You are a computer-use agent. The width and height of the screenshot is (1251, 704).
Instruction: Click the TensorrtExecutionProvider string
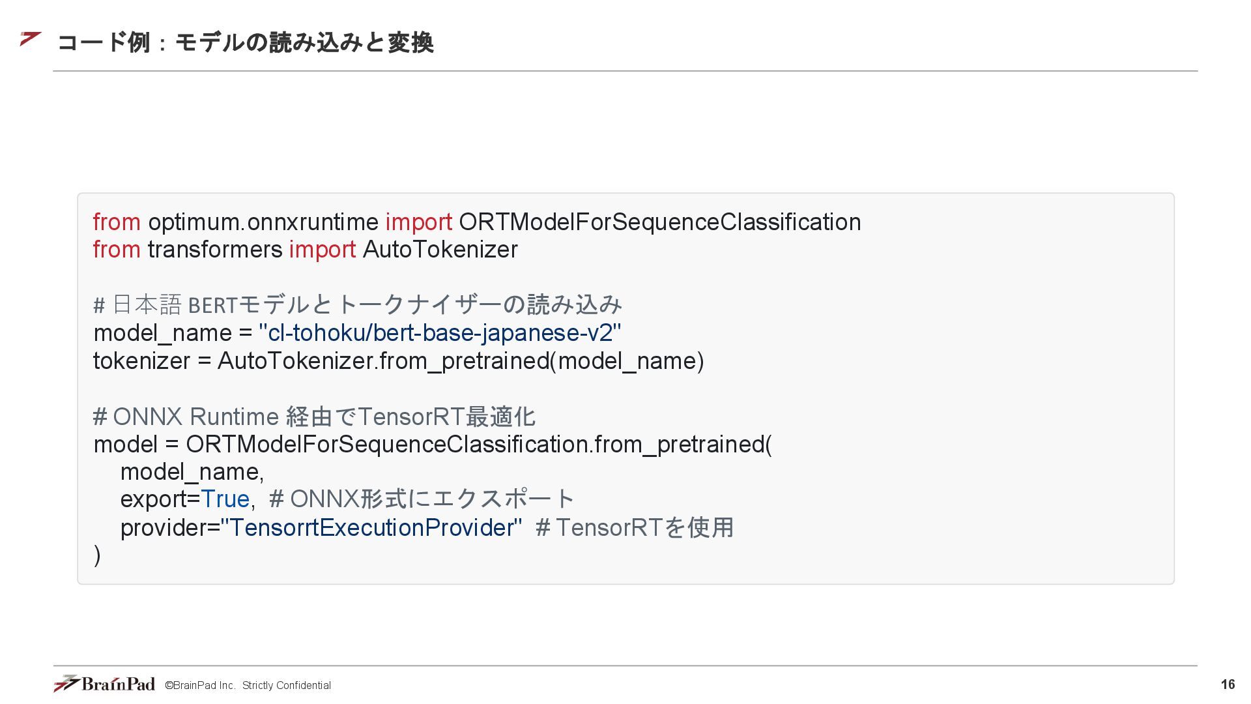coord(371,527)
